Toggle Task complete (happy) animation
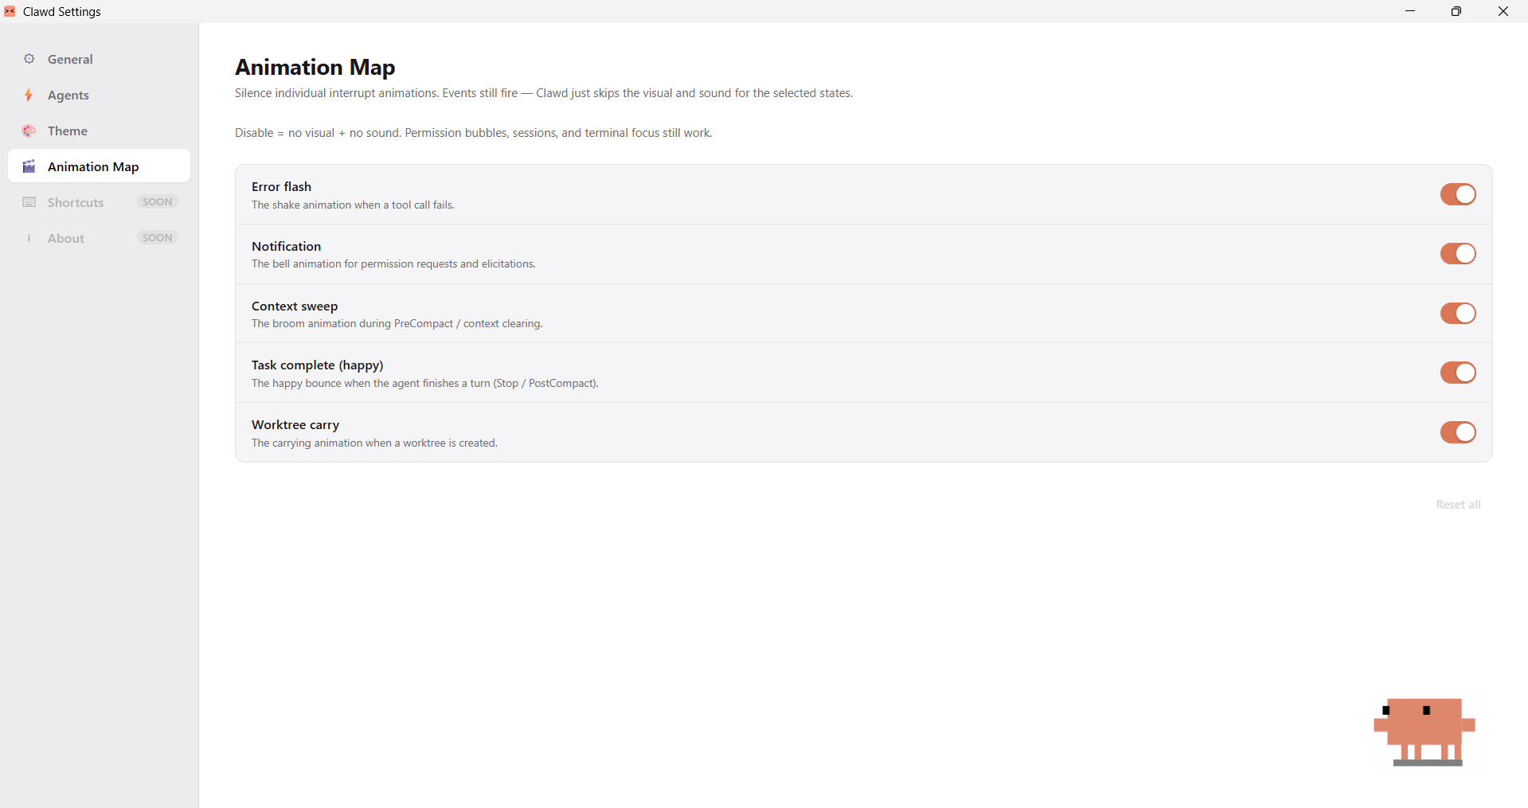 pos(1458,373)
